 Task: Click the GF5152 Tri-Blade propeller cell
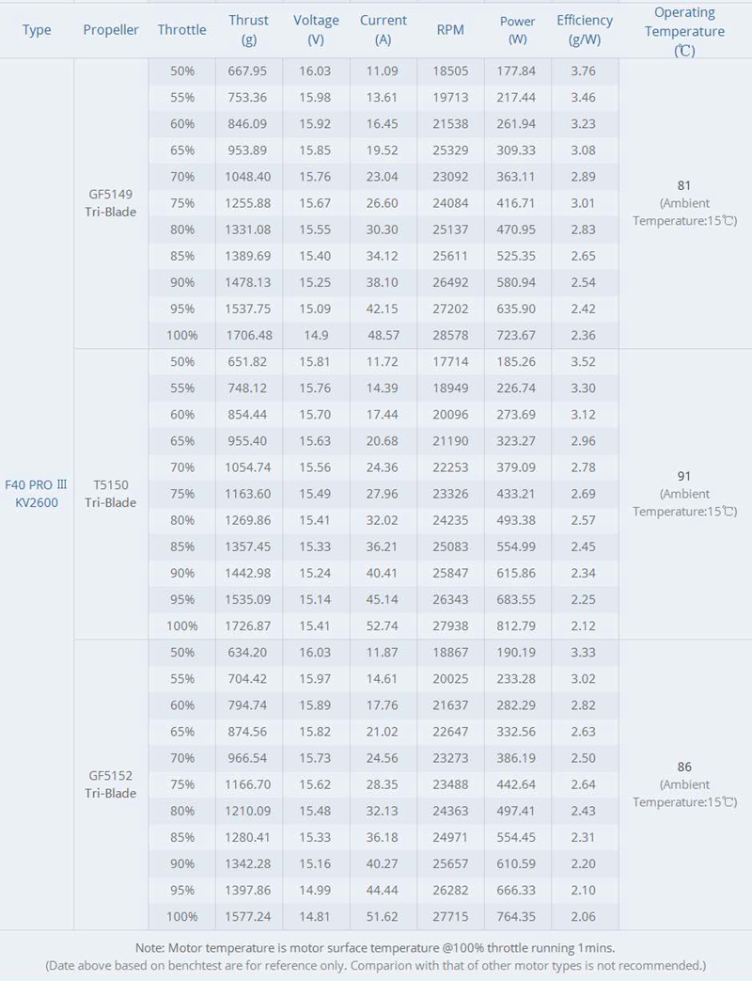111,784
